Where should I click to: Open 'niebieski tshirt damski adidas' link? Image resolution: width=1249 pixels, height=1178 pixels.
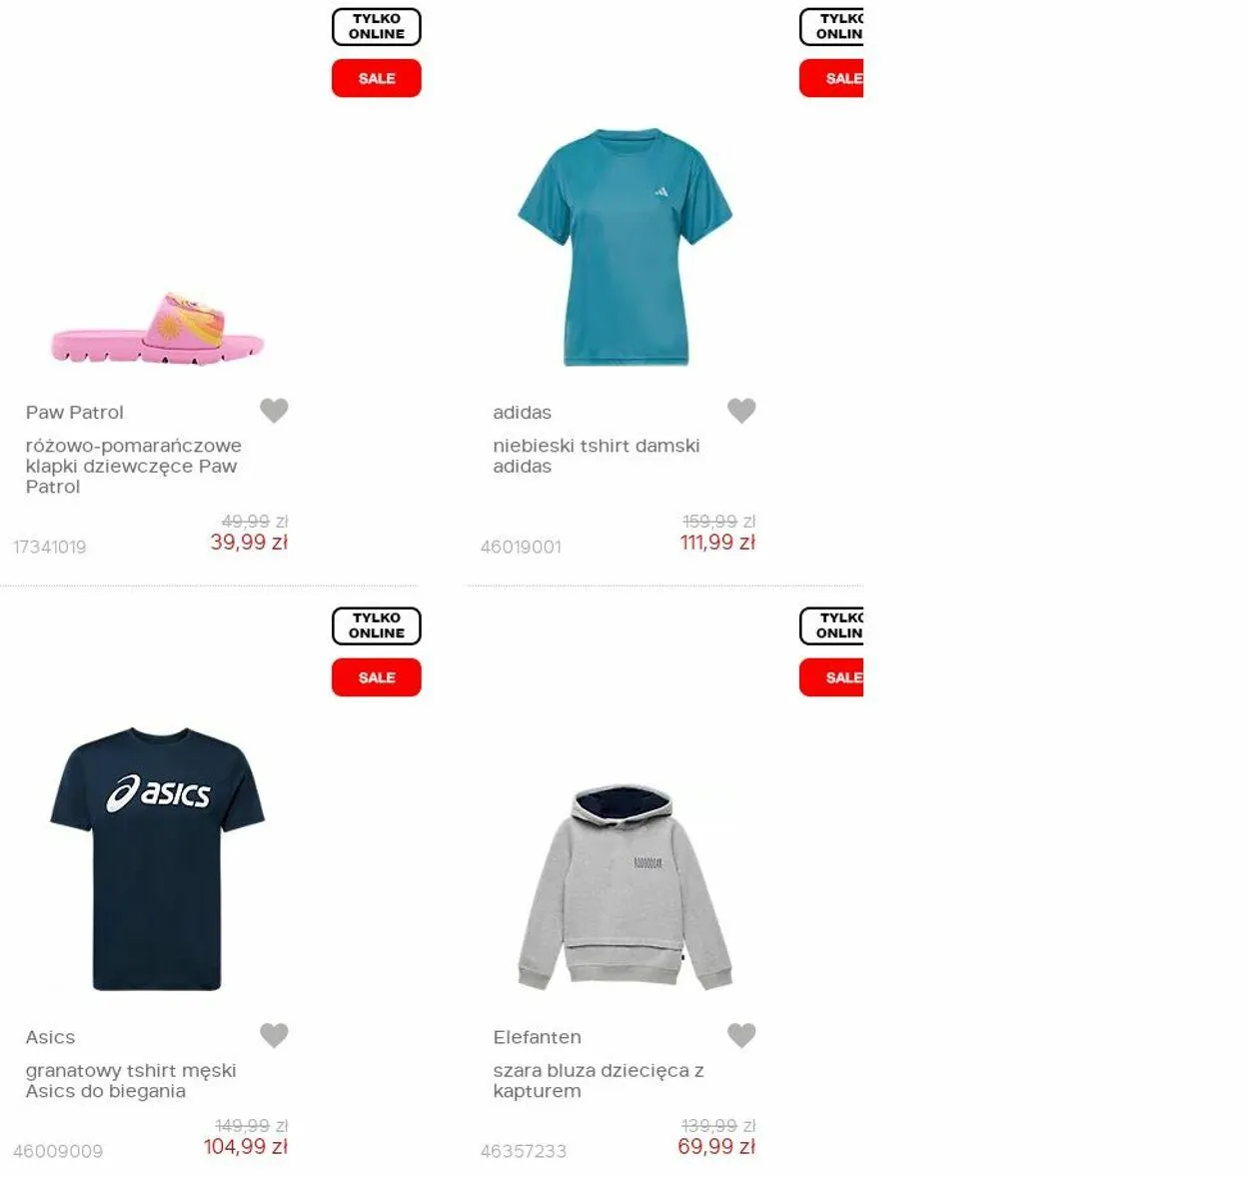coord(597,456)
